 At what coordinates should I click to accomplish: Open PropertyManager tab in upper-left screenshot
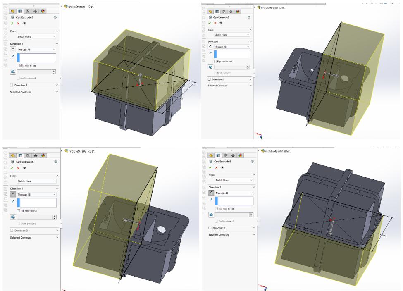[20, 11]
